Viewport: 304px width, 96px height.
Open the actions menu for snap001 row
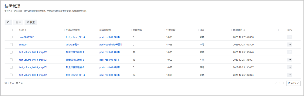tap(290, 44)
